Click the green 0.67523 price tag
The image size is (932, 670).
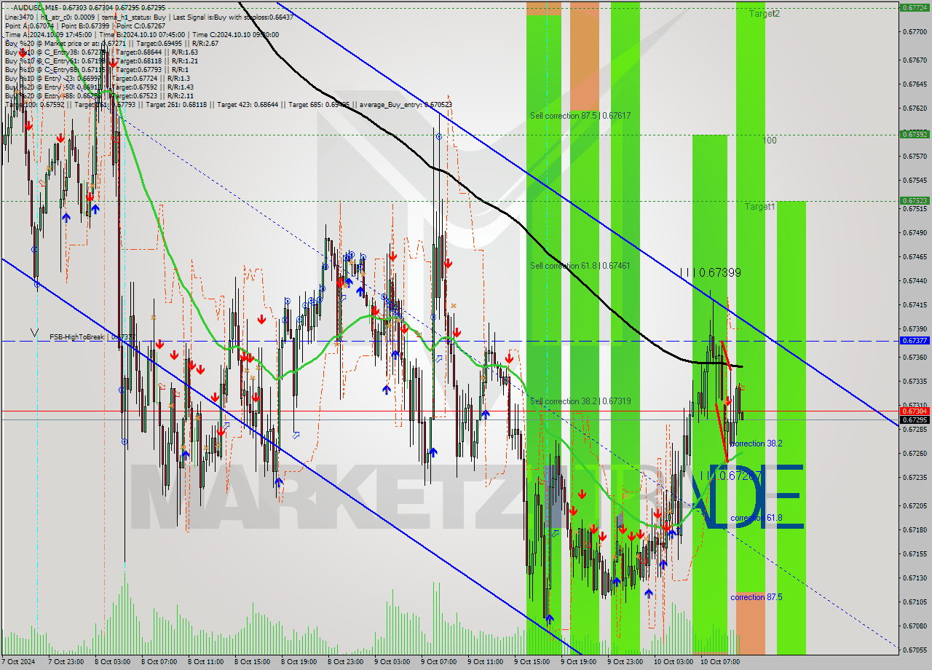[914, 200]
